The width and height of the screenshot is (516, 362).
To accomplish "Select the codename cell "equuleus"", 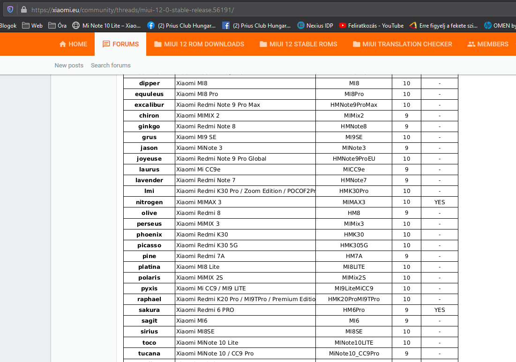I will 150,94.
